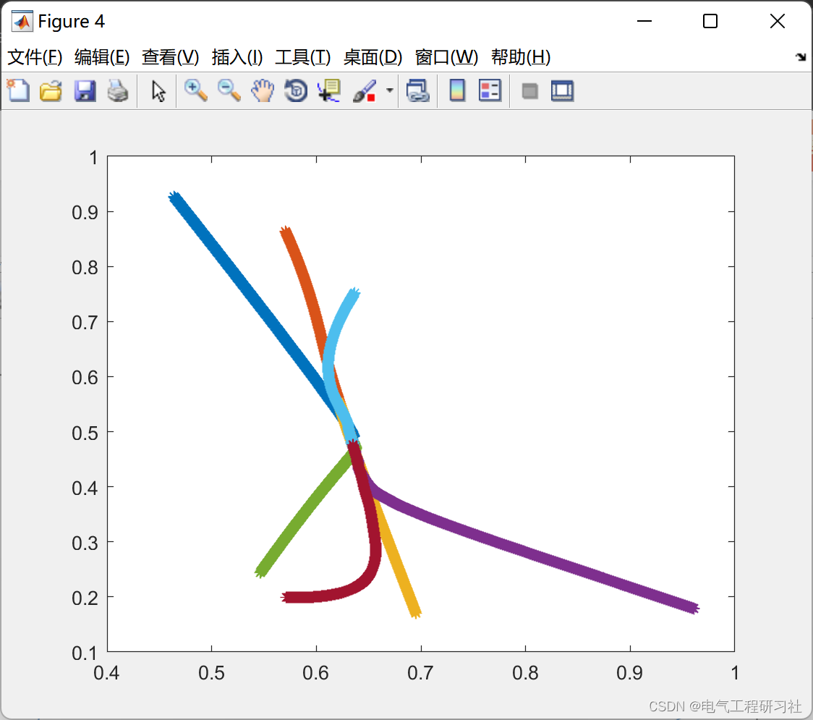Click the x-axis tick label 0.7
This screenshot has height=720, width=813.
coord(420,673)
